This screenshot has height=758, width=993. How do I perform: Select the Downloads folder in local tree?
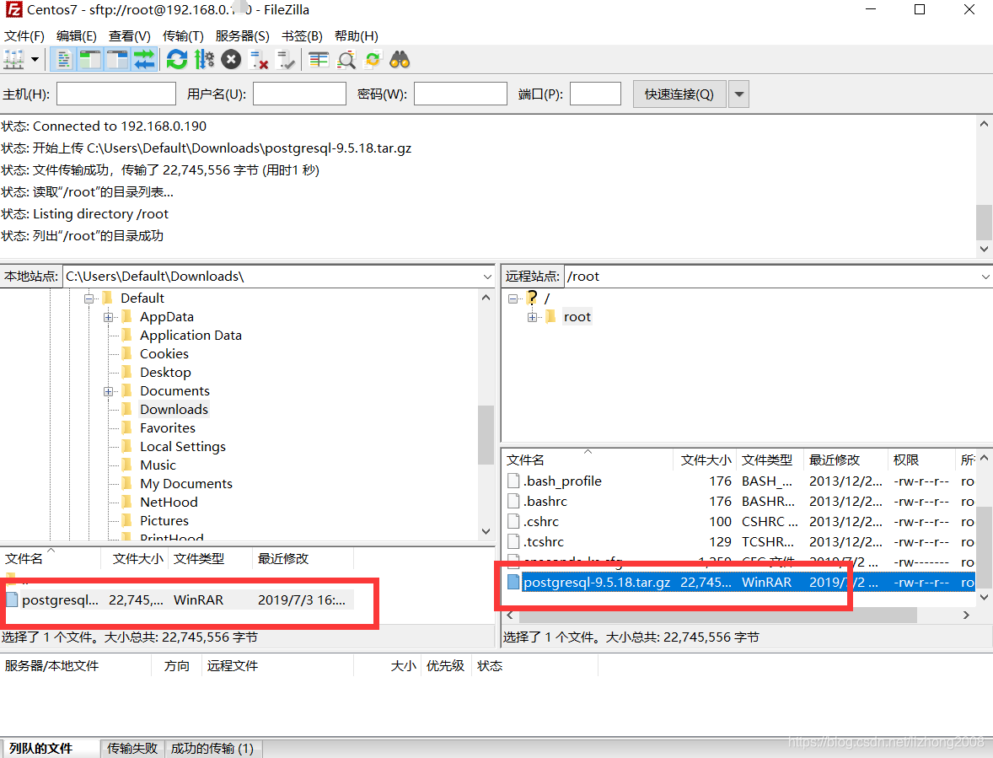(x=174, y=410)
